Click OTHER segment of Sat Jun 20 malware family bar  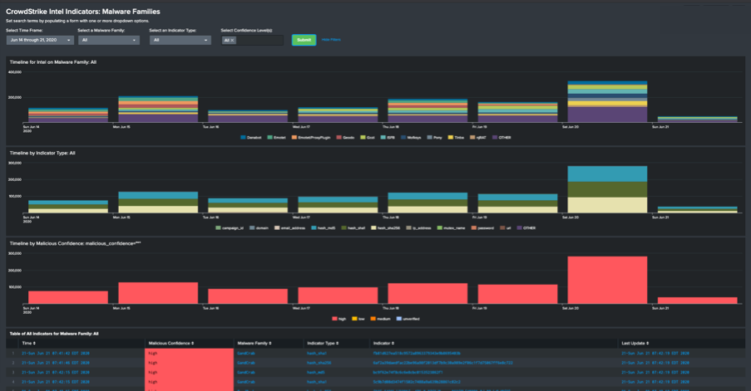click(x=607, y=115)
